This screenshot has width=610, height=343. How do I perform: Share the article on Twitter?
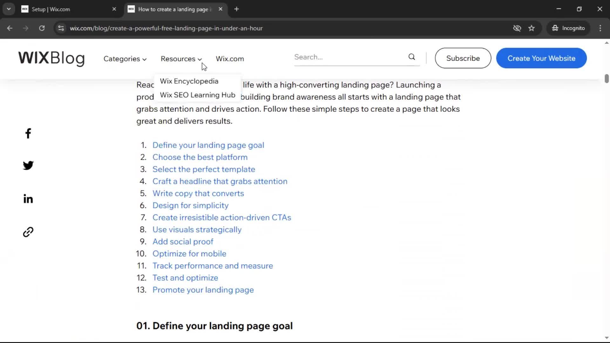coord(28,165)
